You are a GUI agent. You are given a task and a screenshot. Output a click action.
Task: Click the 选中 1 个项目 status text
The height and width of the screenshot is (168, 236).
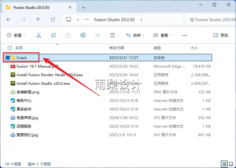click(x=39, y=164)
